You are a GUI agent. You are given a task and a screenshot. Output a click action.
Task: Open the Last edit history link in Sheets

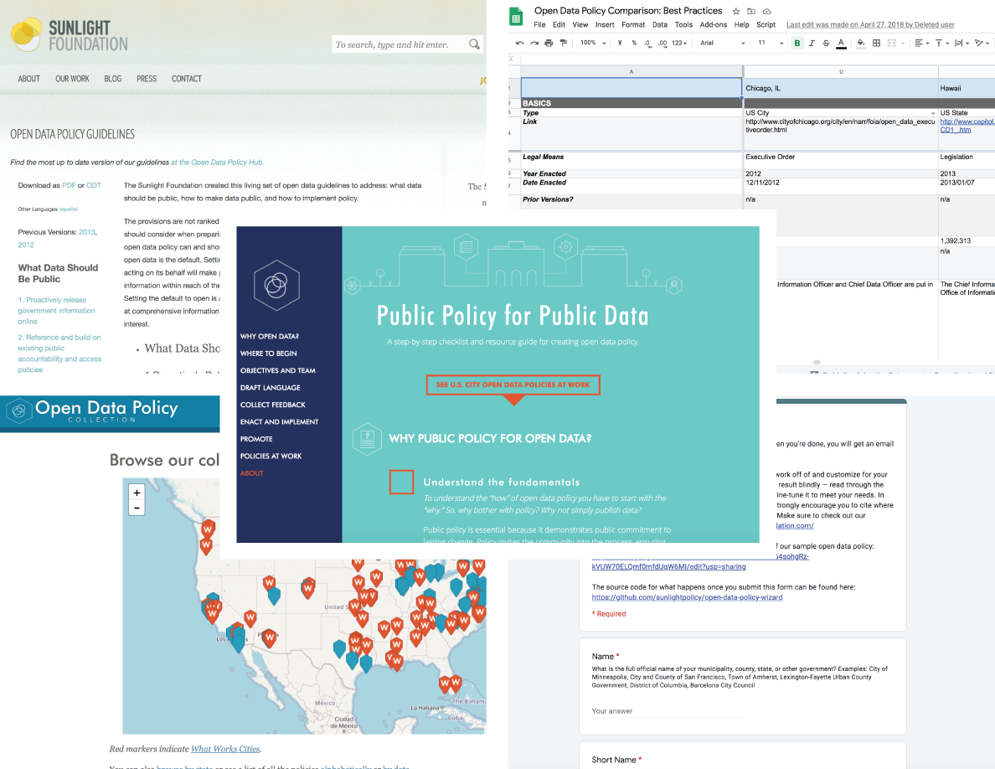(870, 25)
